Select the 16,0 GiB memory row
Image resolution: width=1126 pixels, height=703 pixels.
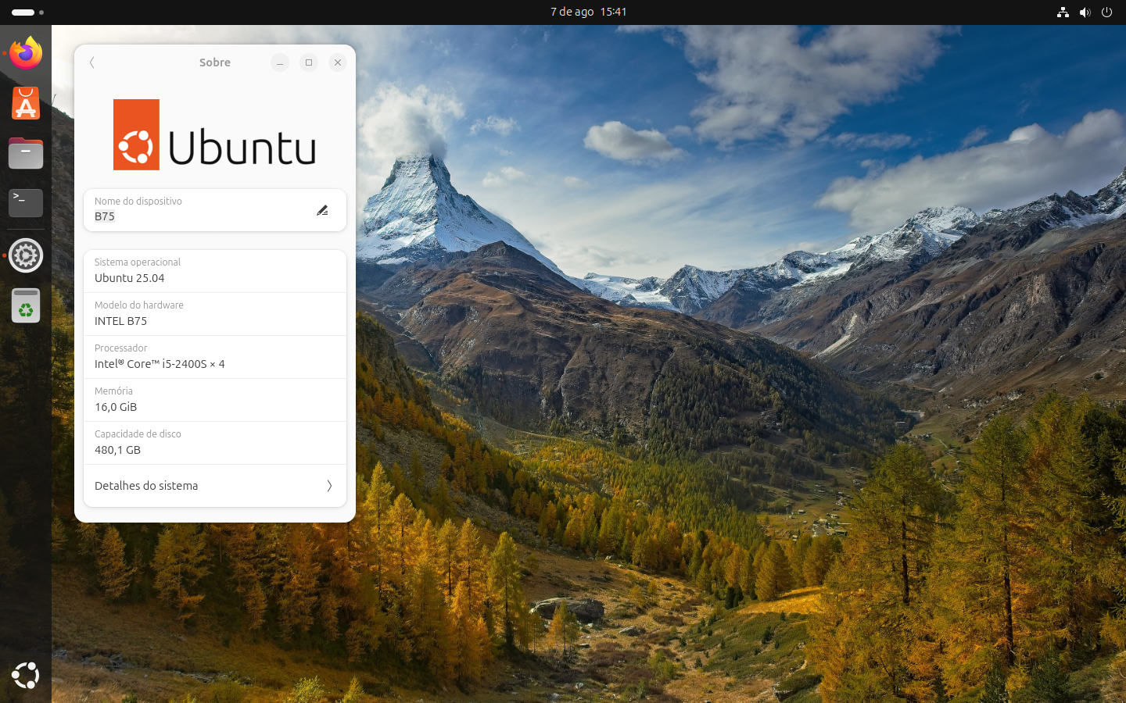click(x=215, y=400)
